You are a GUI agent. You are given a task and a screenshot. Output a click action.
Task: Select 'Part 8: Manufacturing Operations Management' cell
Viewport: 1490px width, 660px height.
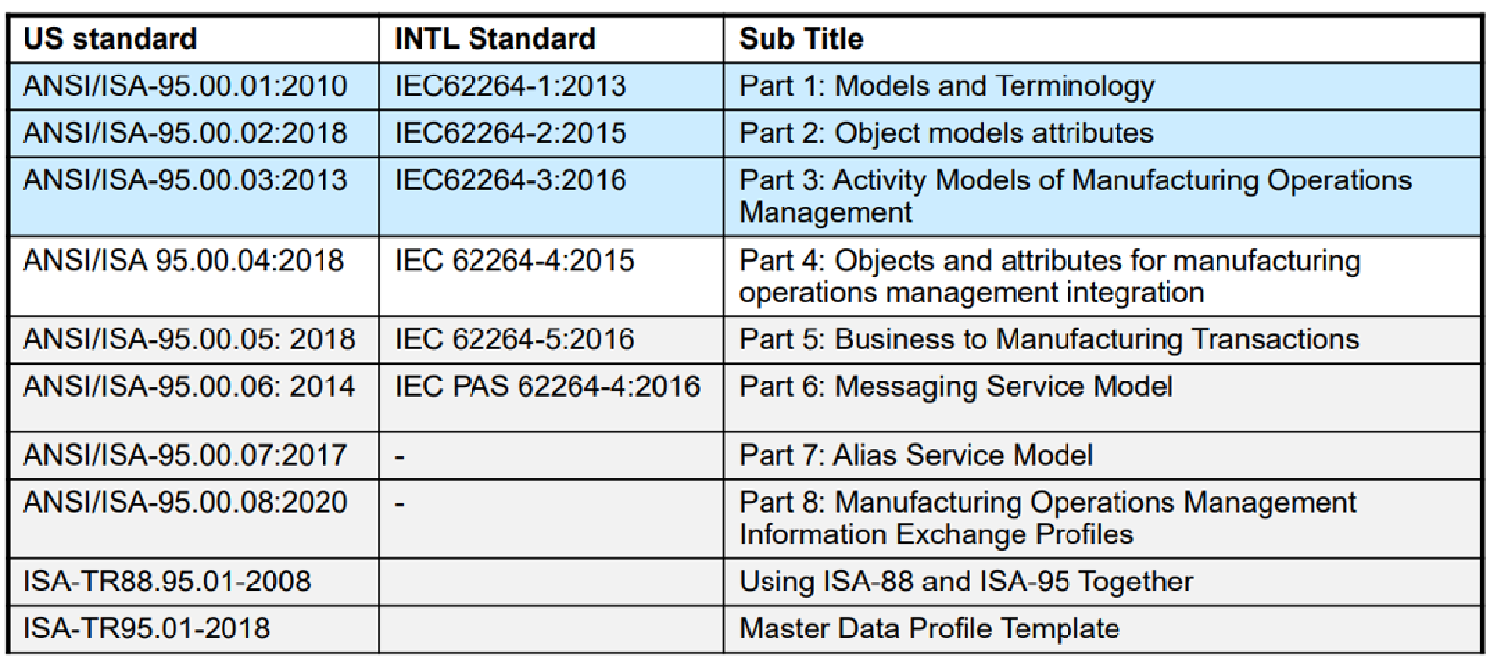pyautogui.click(x=1102, y=518)
